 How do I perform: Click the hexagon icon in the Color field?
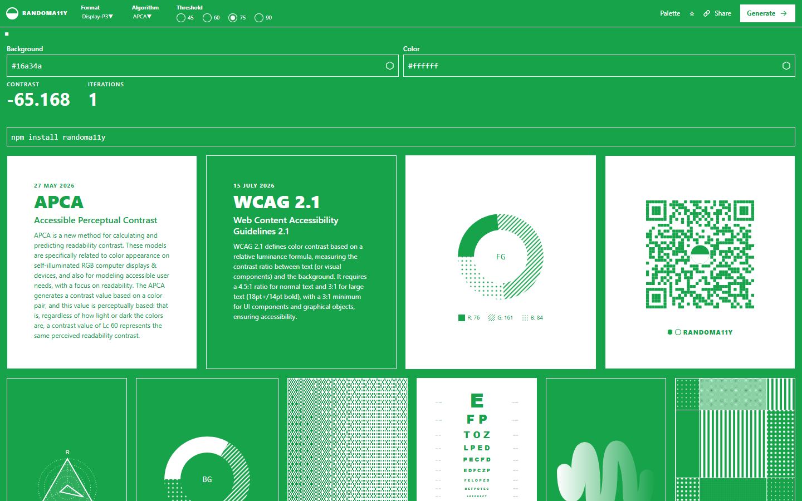pyautogui.click(x=786, y=66)
